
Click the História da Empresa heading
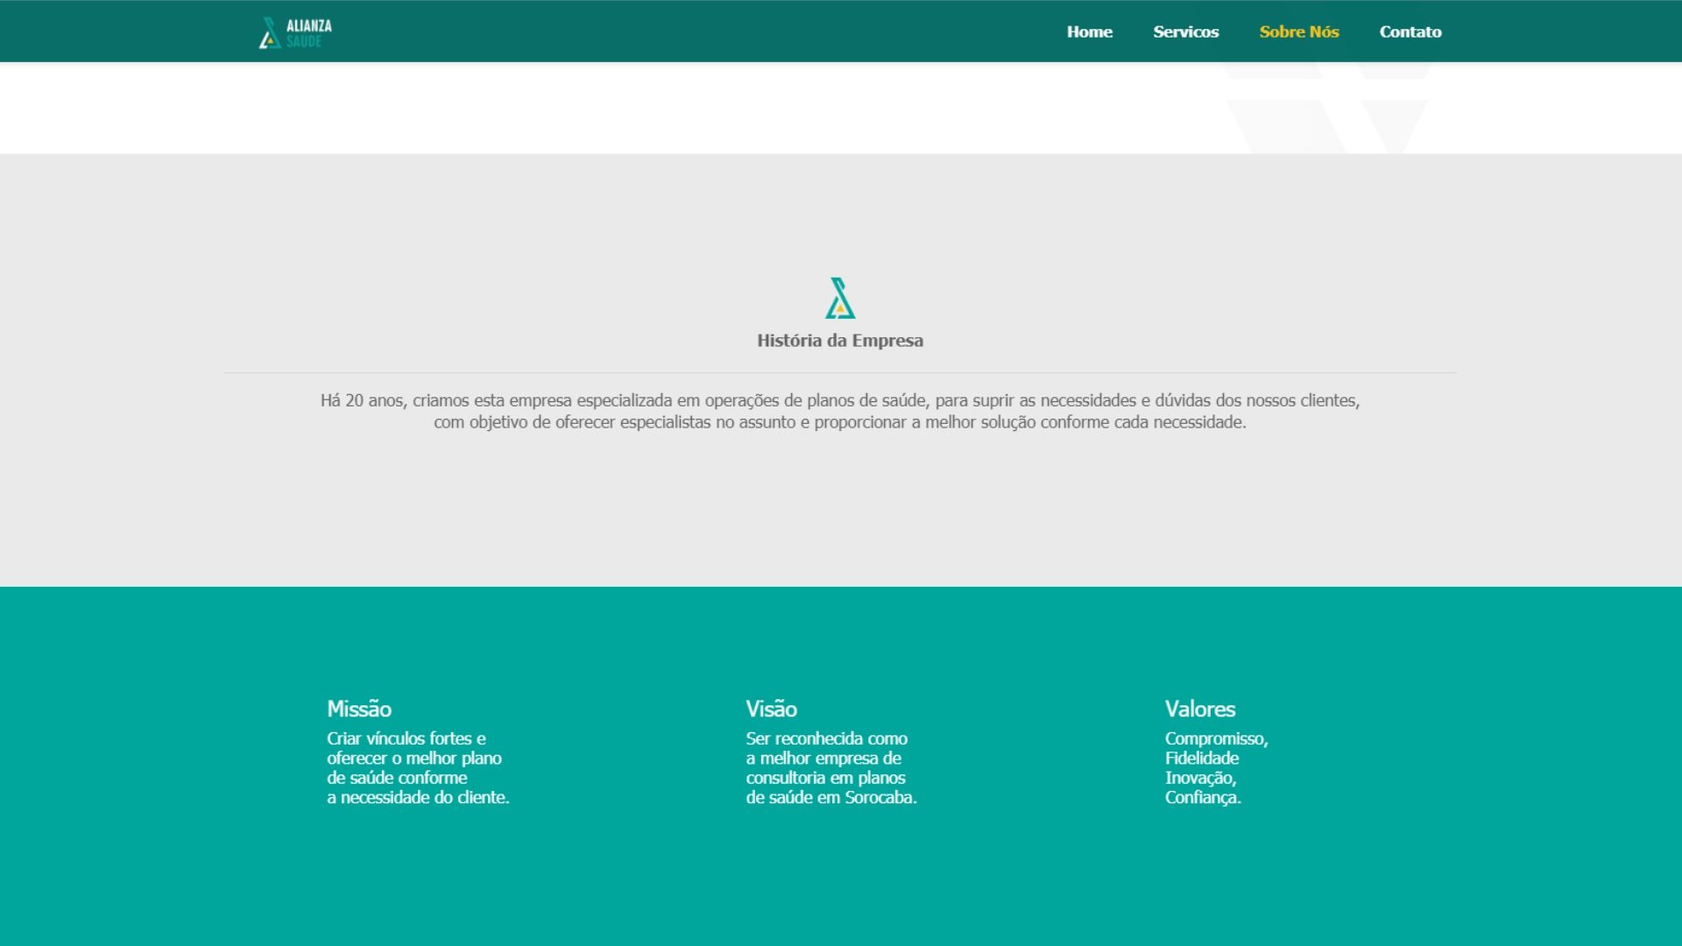(x=840, y=341)
